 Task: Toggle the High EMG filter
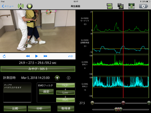65,85
